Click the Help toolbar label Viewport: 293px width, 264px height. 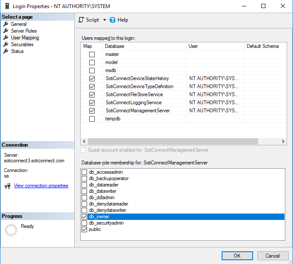tap(123, 20)
